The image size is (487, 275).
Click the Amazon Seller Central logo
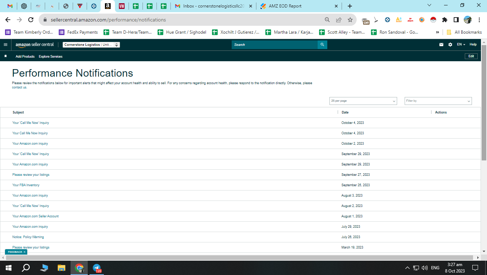(x=35, y=45)
